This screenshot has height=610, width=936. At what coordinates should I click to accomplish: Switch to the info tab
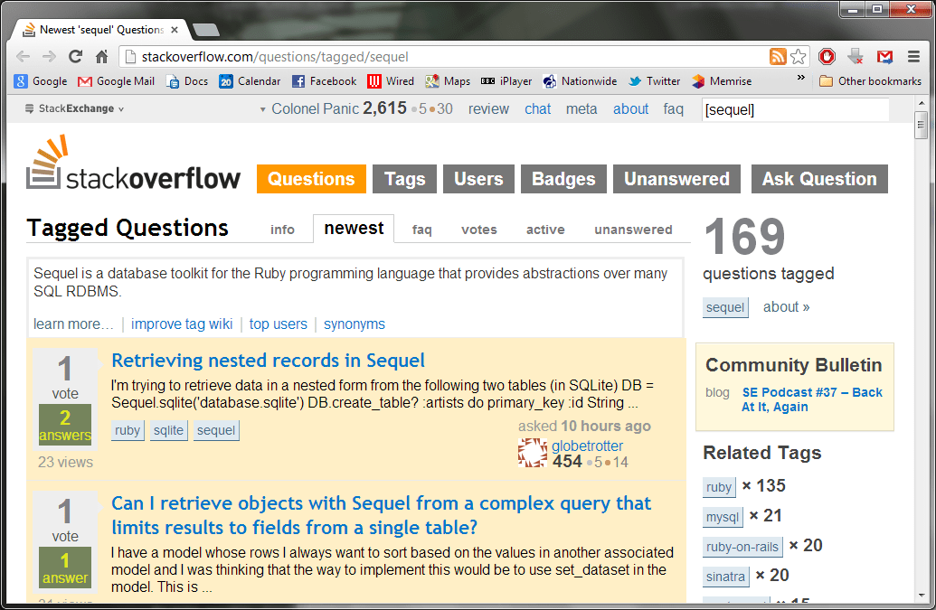pyautogui.click(x=282, y=230)
